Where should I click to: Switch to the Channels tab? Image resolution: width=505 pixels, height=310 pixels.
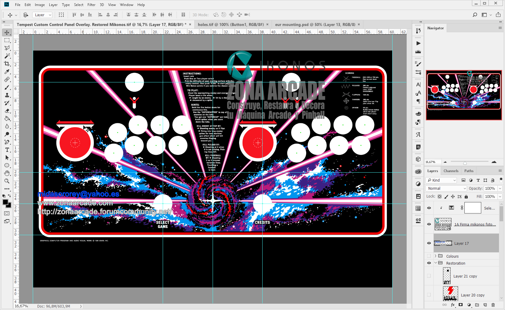[451, 171]
